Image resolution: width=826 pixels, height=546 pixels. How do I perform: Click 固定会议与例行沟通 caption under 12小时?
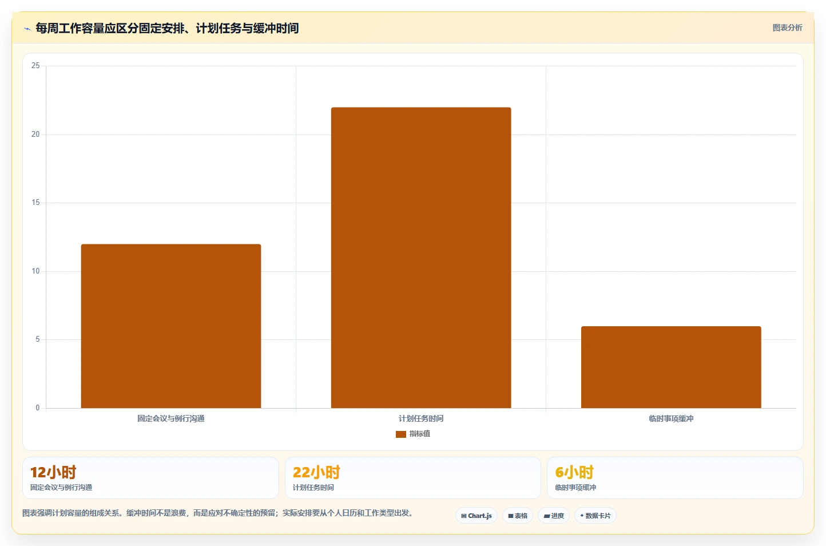(x=61, y=488)
